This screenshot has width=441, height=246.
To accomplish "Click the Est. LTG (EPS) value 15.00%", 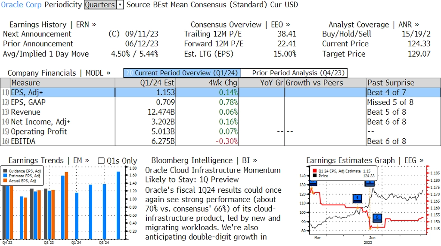I will click(285, 54).
